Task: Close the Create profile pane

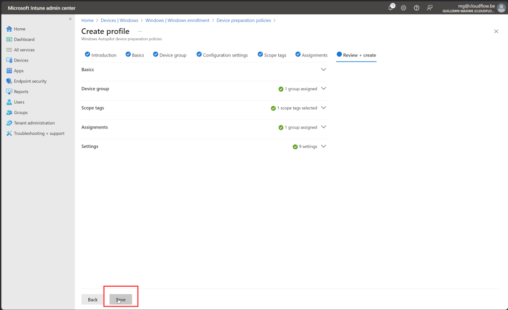Action: [x=496, y=31]
